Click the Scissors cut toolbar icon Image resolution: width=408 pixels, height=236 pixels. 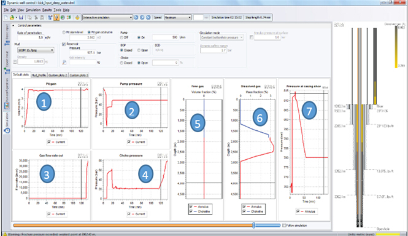(x=36, y=17)
